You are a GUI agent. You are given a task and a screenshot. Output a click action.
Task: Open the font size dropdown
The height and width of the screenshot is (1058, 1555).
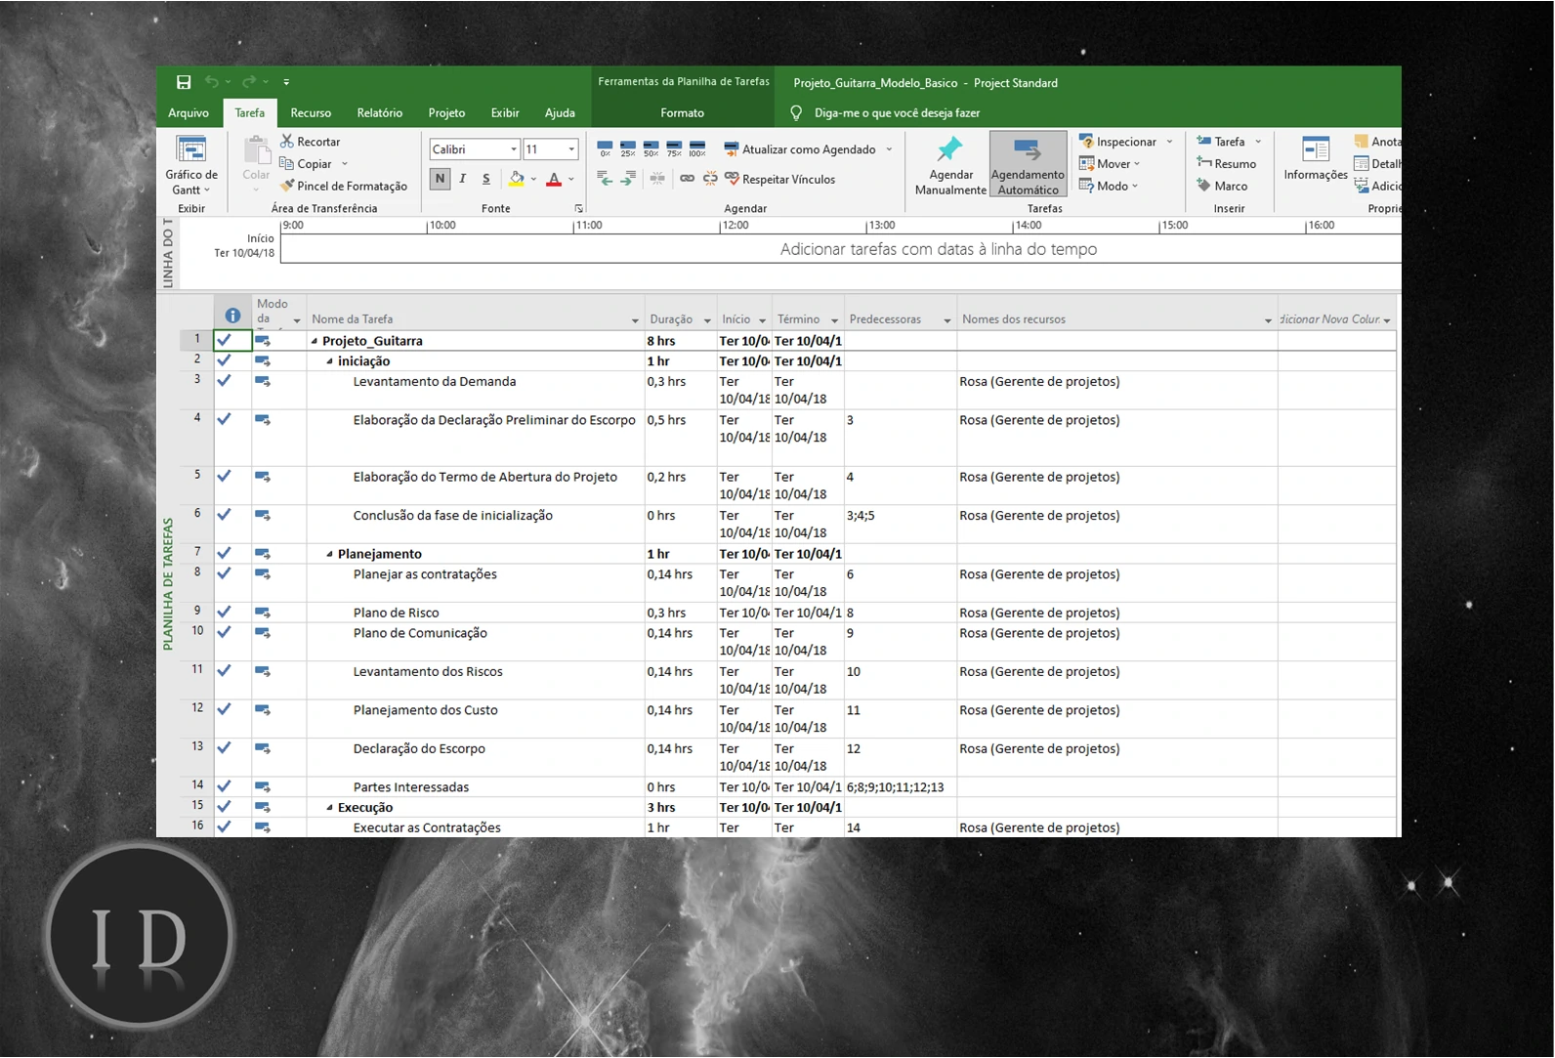click(x=571, y=149)
